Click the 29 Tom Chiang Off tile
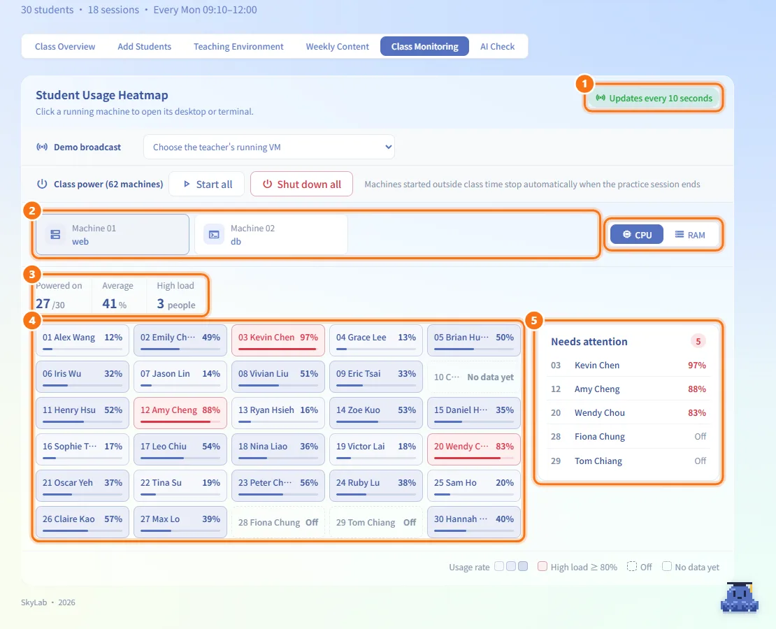The height and width of the screenshot is (629, 776). (x=376, y=522)
